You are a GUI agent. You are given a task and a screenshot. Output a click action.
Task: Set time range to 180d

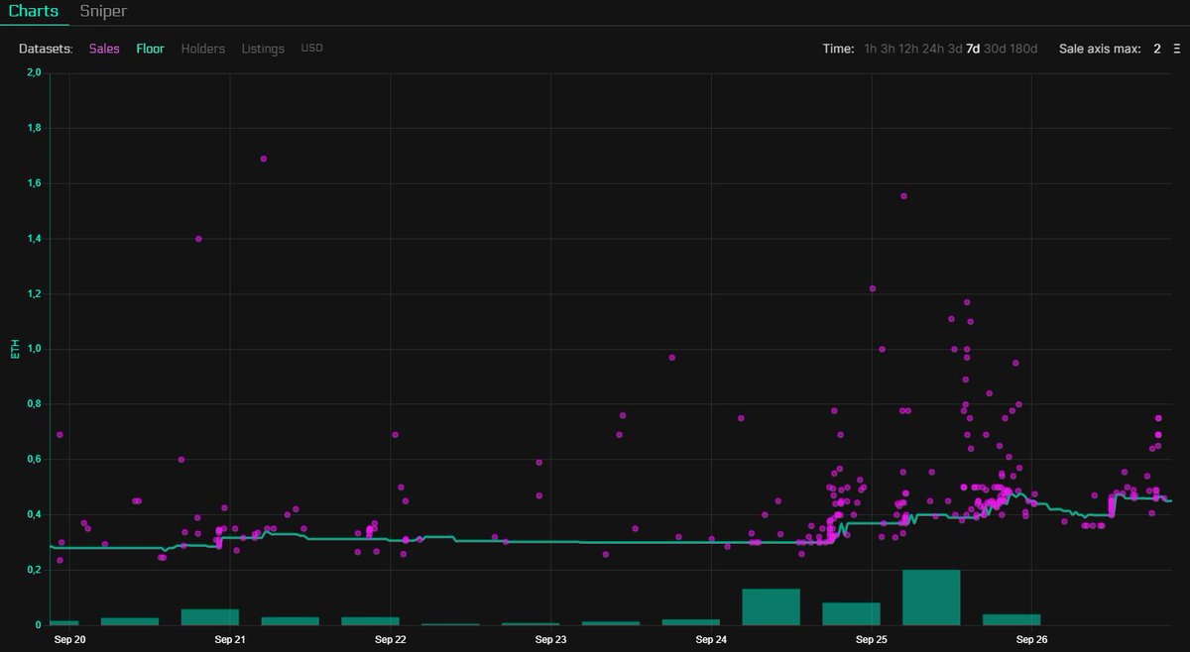(1023, 49)
